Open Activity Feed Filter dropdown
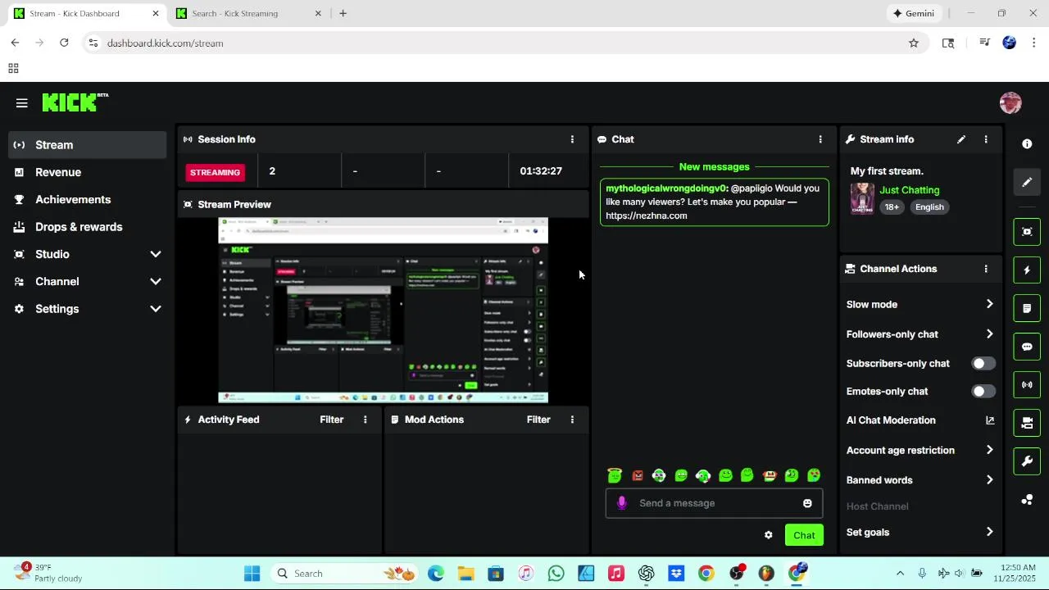Viewport: 1049px width, 590px height. [332, 420]
